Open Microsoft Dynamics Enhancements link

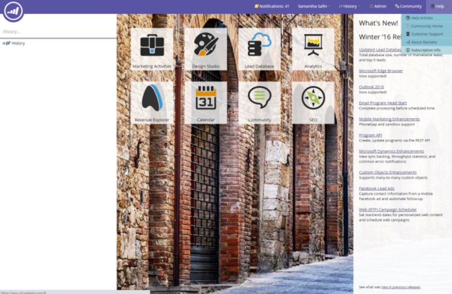392,151
